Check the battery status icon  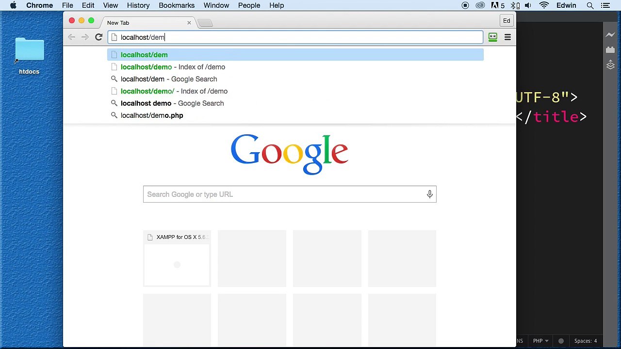coord(519,5)
